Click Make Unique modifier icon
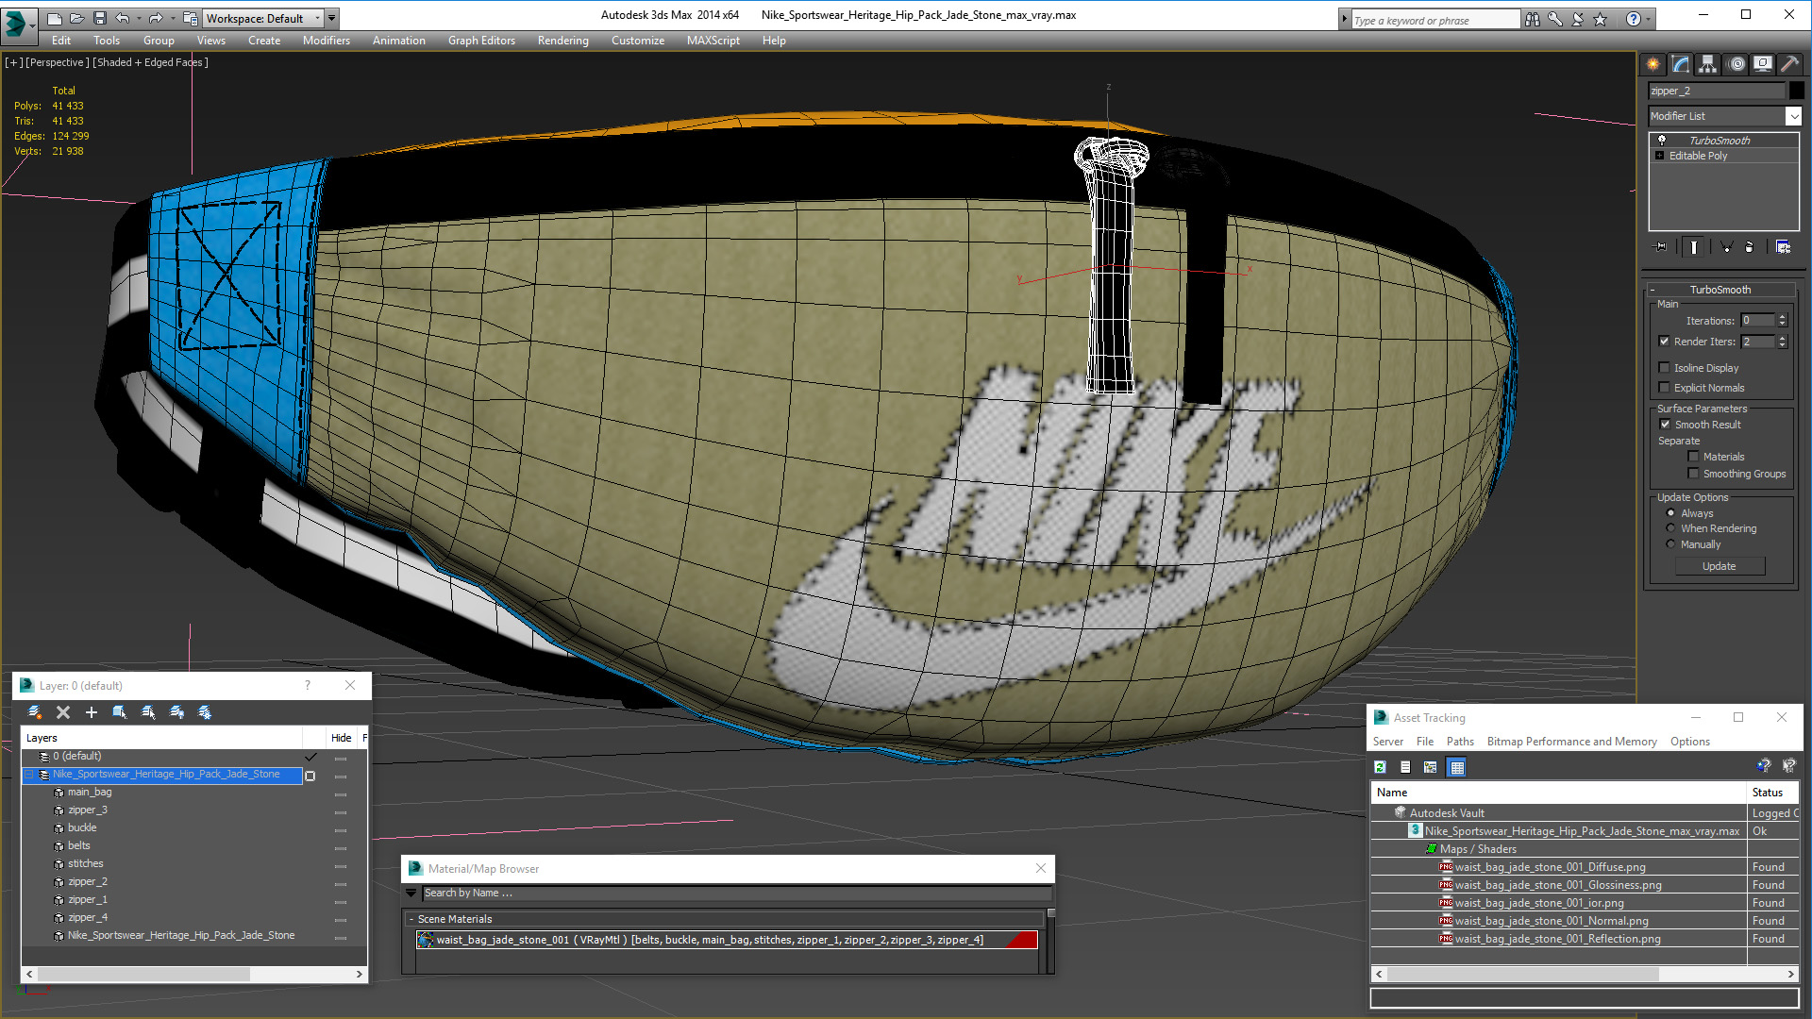 1726,247
